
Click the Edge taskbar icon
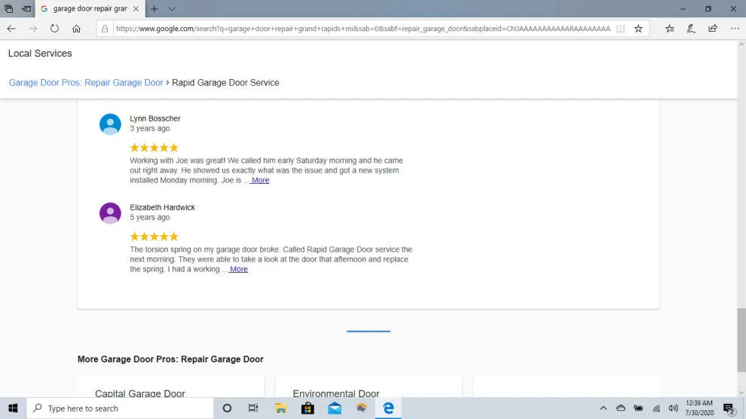[x=388, y=408]
